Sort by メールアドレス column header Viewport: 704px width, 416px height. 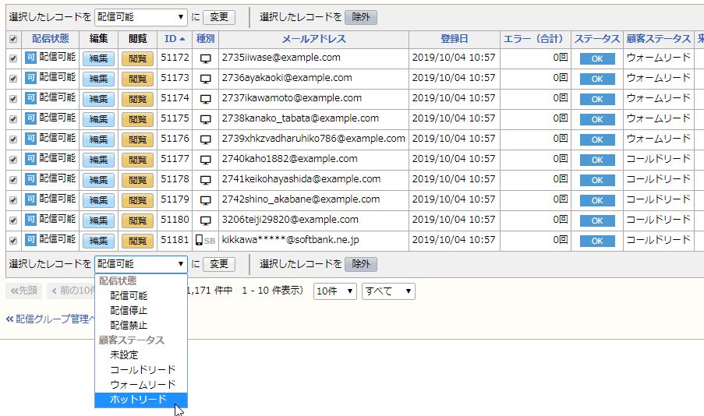click(314, 39)
